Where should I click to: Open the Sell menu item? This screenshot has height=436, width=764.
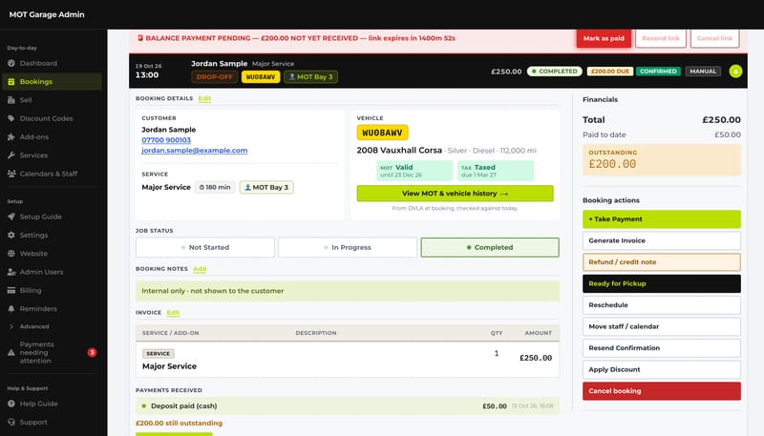click(52, 100)
